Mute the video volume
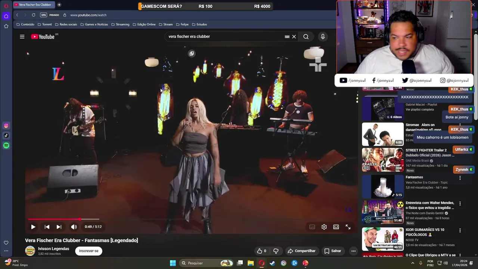This screenshot has height=269, width=478. point(74,227)
